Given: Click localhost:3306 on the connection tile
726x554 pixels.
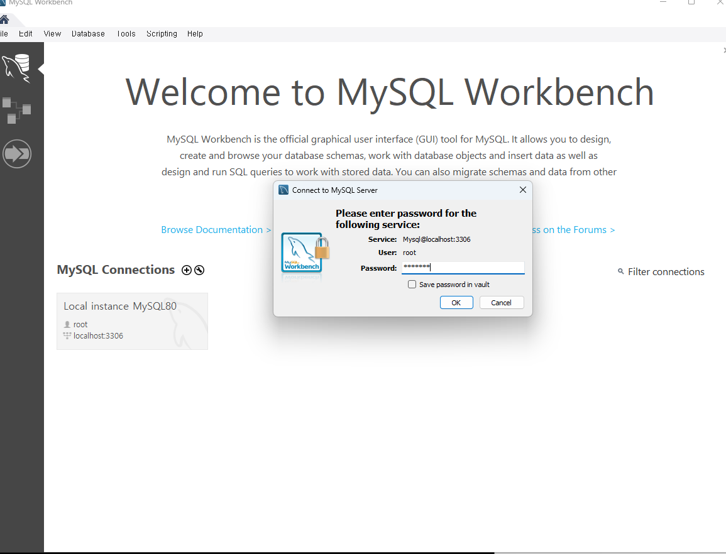Looking at the screenshot, I should [x=98, y=335].
